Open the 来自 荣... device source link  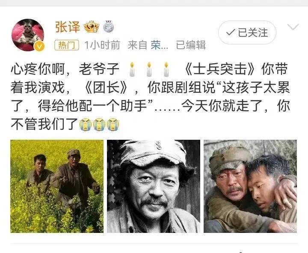click(148, 45)
